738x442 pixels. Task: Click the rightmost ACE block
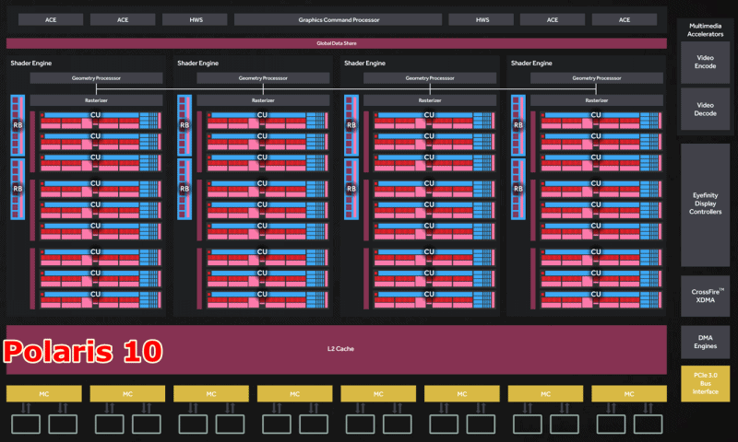click(625, 19)
